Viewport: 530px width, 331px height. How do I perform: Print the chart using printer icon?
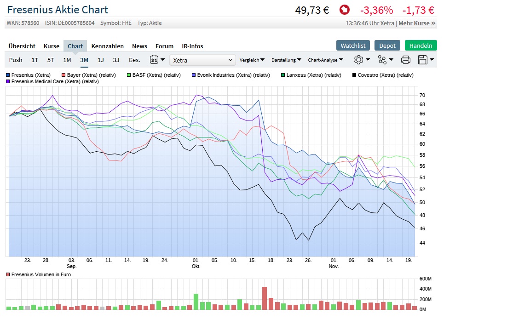coord(406,60)
